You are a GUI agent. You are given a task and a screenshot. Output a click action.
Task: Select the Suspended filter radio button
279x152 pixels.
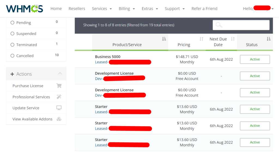point(12,33)
